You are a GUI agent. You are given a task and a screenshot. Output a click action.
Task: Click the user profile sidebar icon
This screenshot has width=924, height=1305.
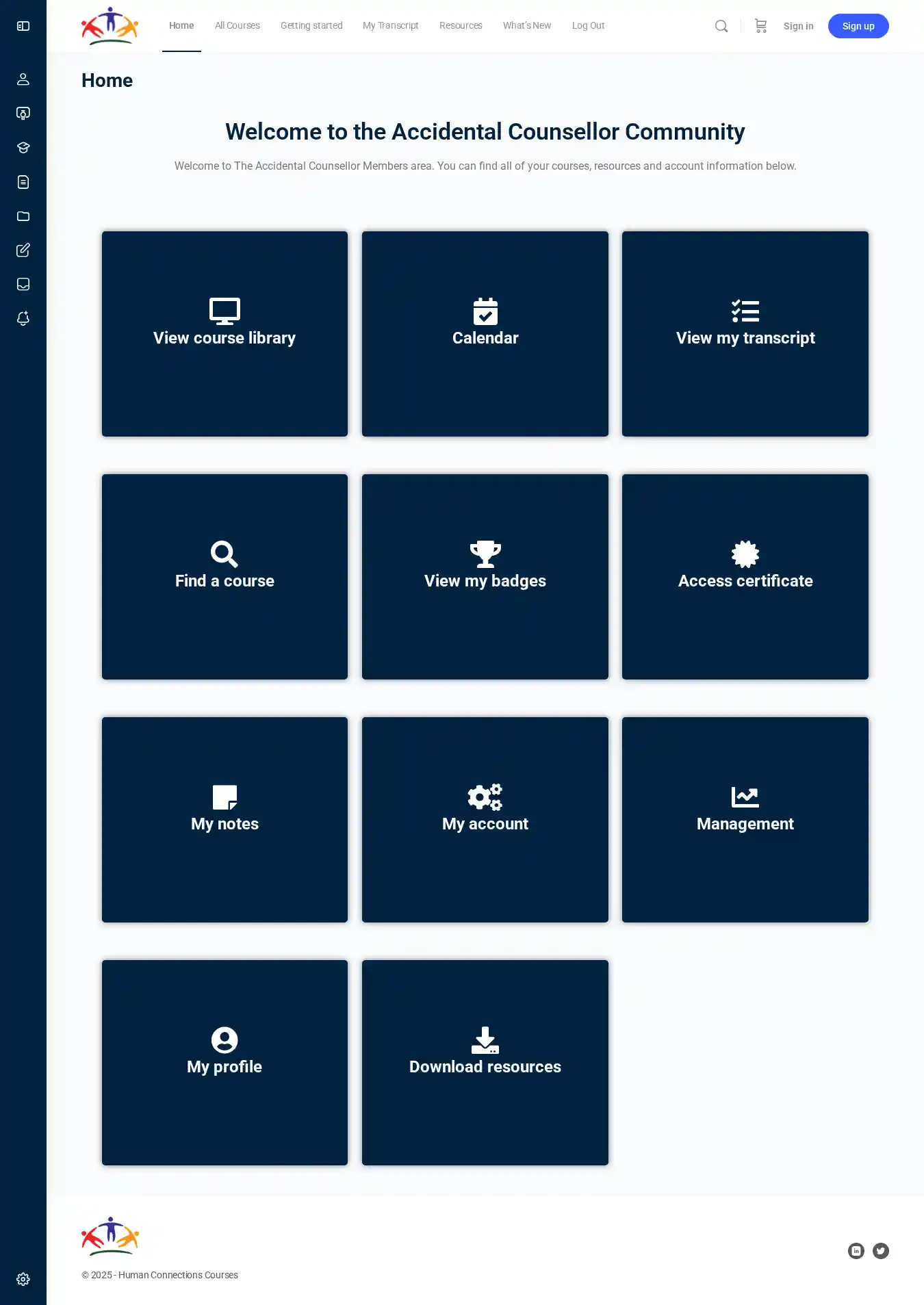coord(23,79)
